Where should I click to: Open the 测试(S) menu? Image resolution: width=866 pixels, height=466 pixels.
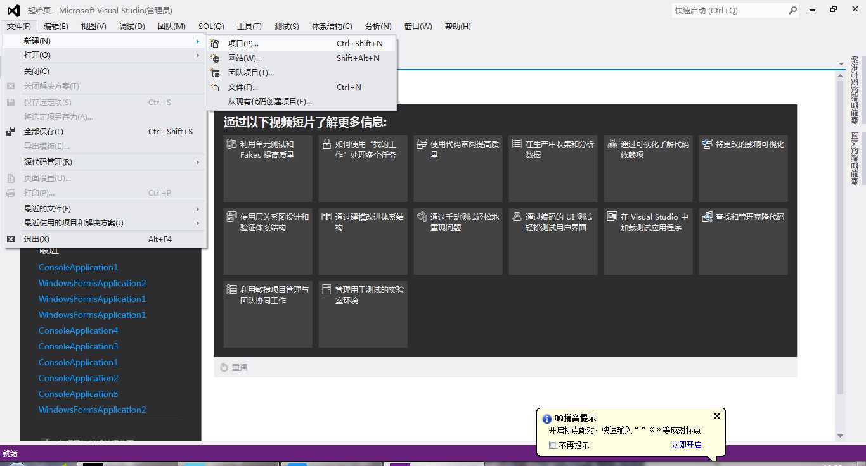click(287, 26)
